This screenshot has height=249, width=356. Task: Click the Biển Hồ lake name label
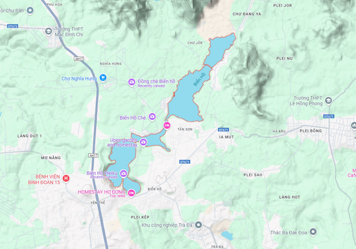(199, 79)
